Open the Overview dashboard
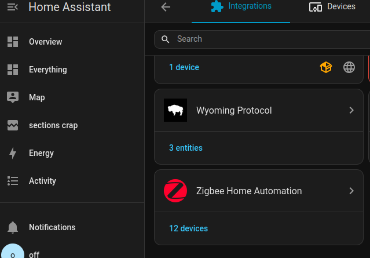This screenshot has height=258, width=370. (x=45, y=42)
